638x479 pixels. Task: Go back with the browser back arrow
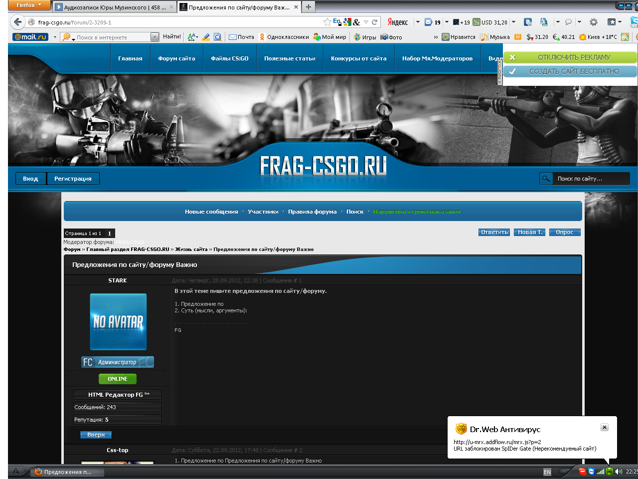18,22
